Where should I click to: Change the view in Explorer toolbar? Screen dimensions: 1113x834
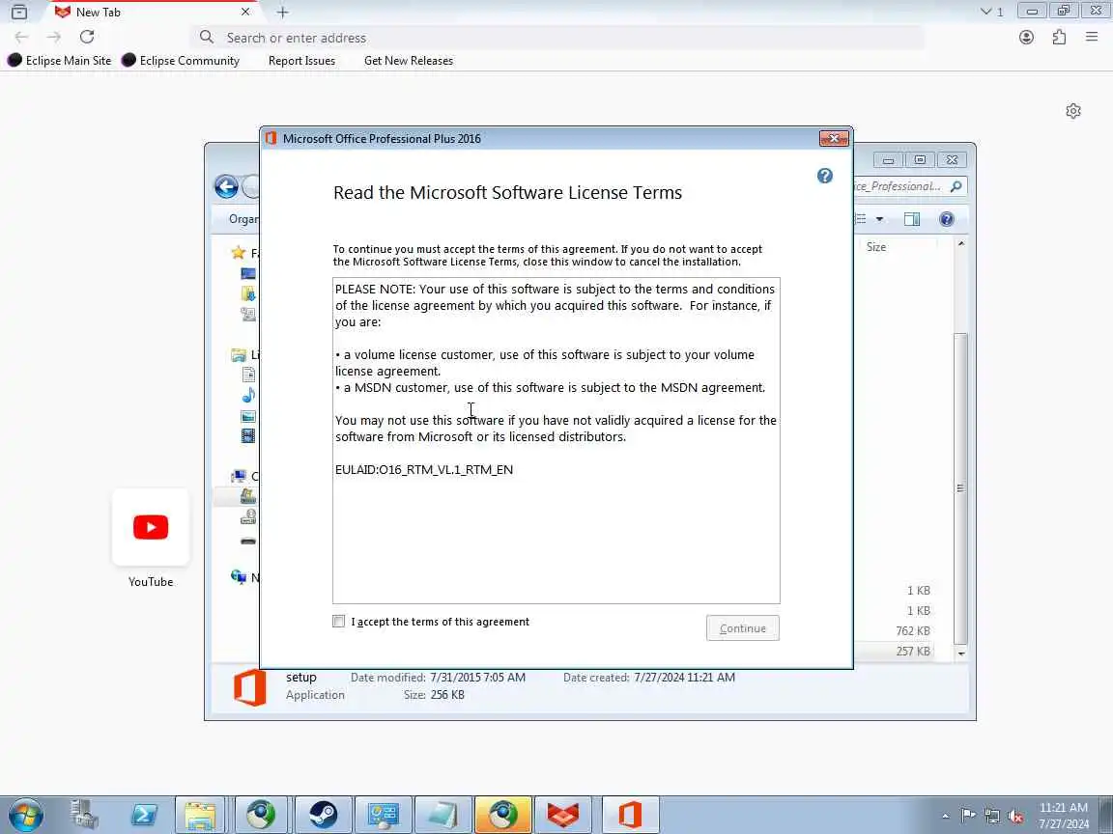pyautogui.click(x=860, y=219)
